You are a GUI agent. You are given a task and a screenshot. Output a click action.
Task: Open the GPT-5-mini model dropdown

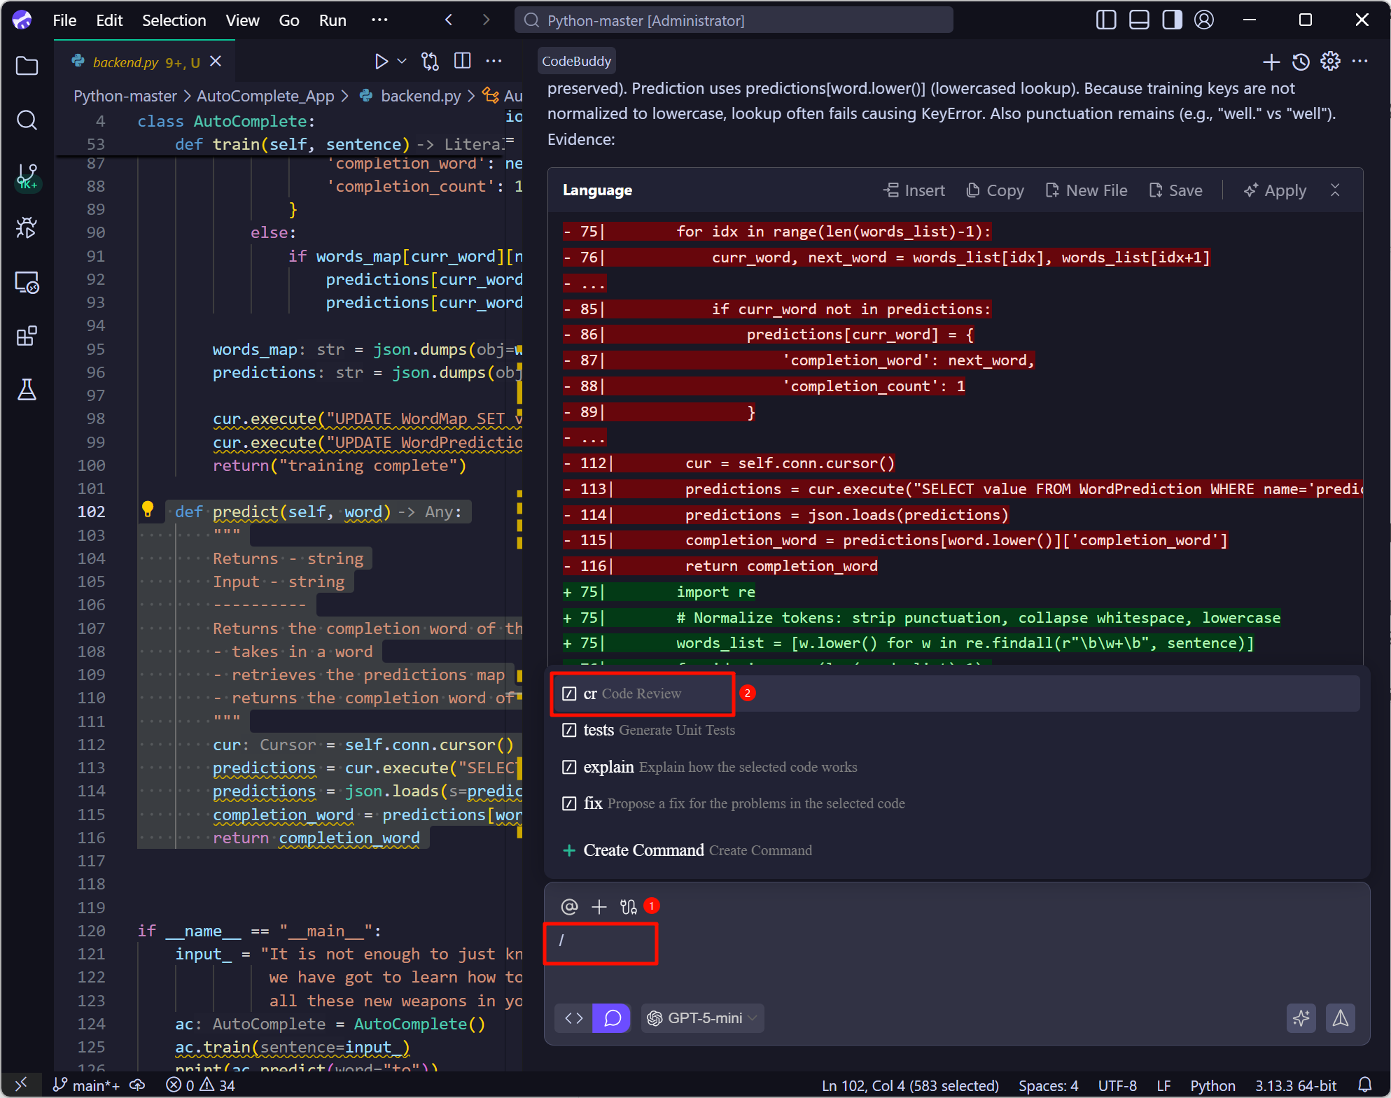click(704, 1018)
